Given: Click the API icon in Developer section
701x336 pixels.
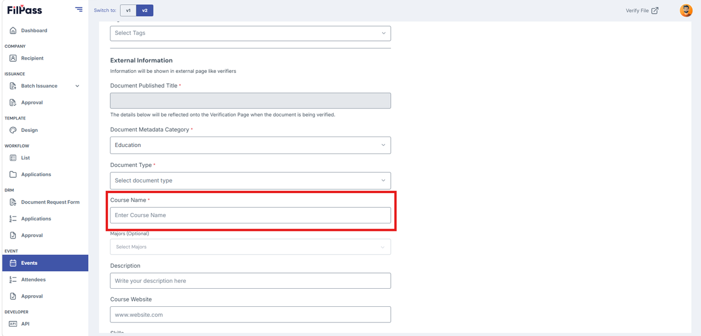Looking at the screenshot, I should click(13, 324).
